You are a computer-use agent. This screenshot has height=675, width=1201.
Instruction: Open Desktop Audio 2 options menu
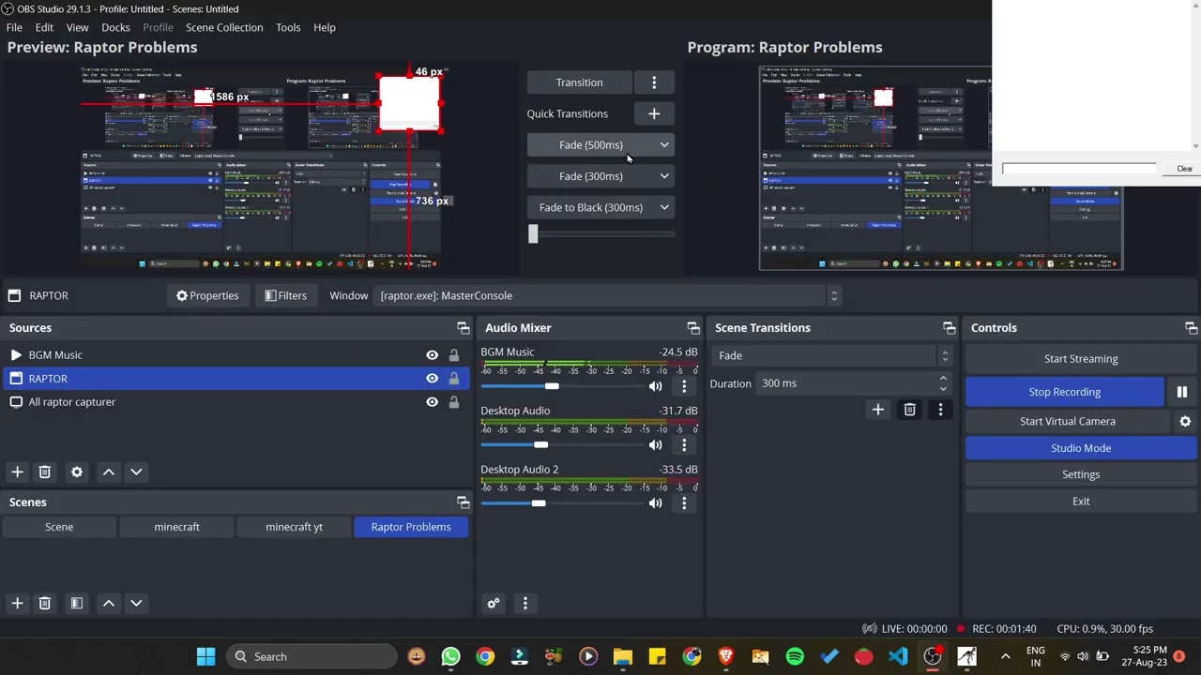point(684,503)
